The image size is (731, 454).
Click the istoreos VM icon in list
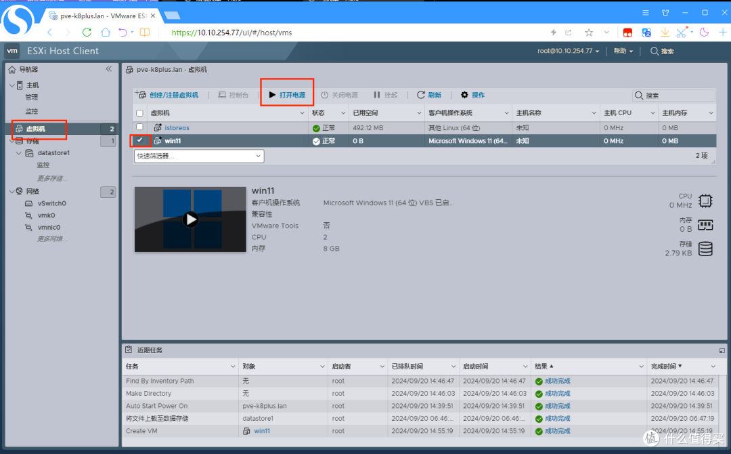pyautogui.click(x=158, y=127)
